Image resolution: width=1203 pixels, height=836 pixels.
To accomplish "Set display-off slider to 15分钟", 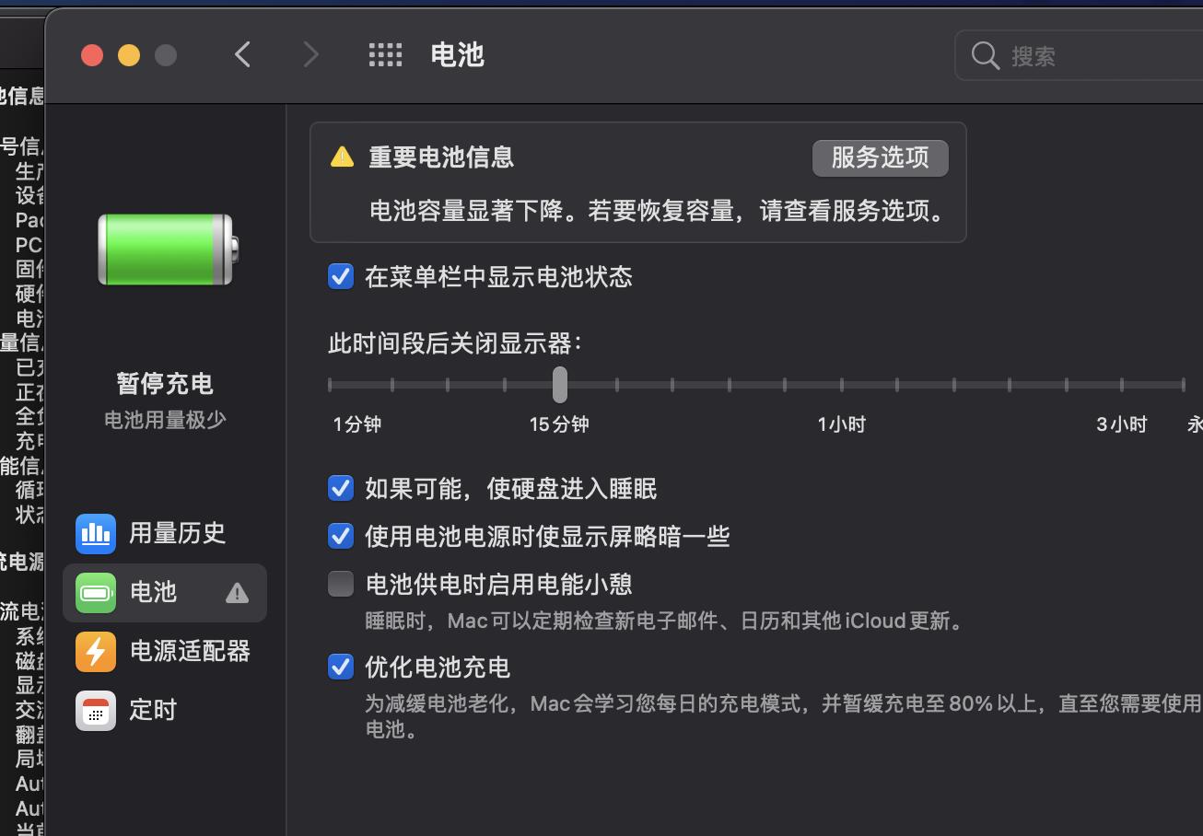I will (560, 384).
